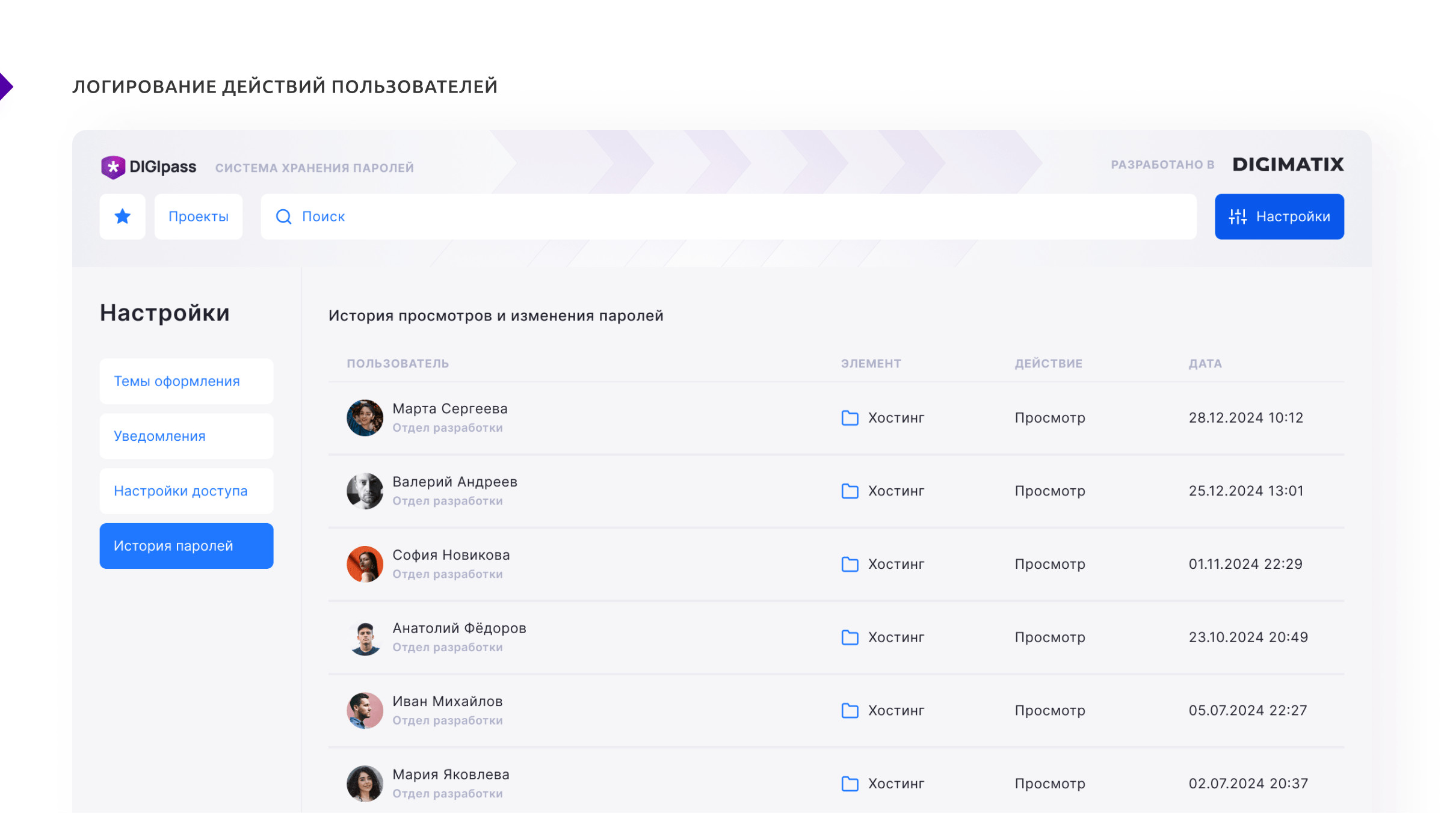Click Анатолий Фёдоров's avatar photo
This screenshot has width=1444, height=813.
365,637
